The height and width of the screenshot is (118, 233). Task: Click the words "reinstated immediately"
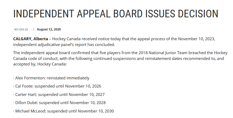[x=68, y=78]
